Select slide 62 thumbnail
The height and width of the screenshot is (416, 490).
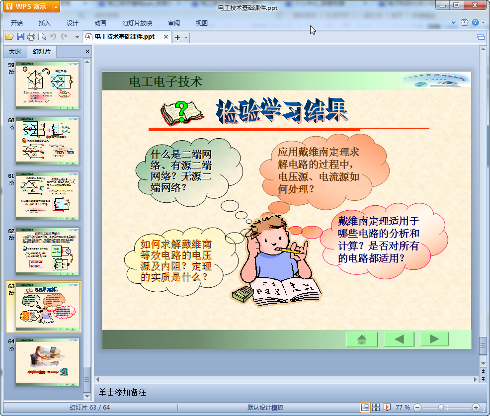point(47,251)
